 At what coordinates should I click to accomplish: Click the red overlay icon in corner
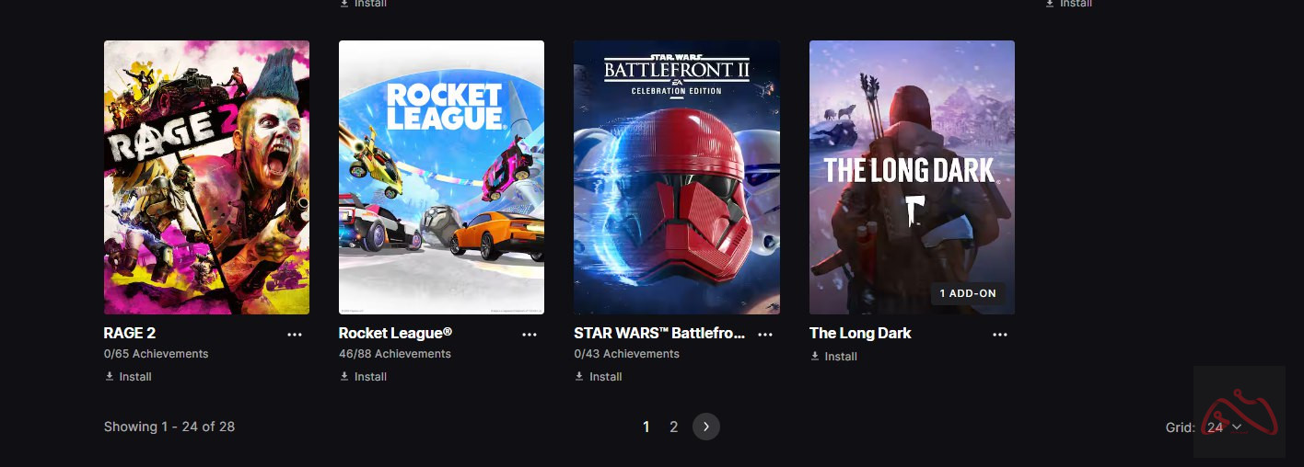1240,412
